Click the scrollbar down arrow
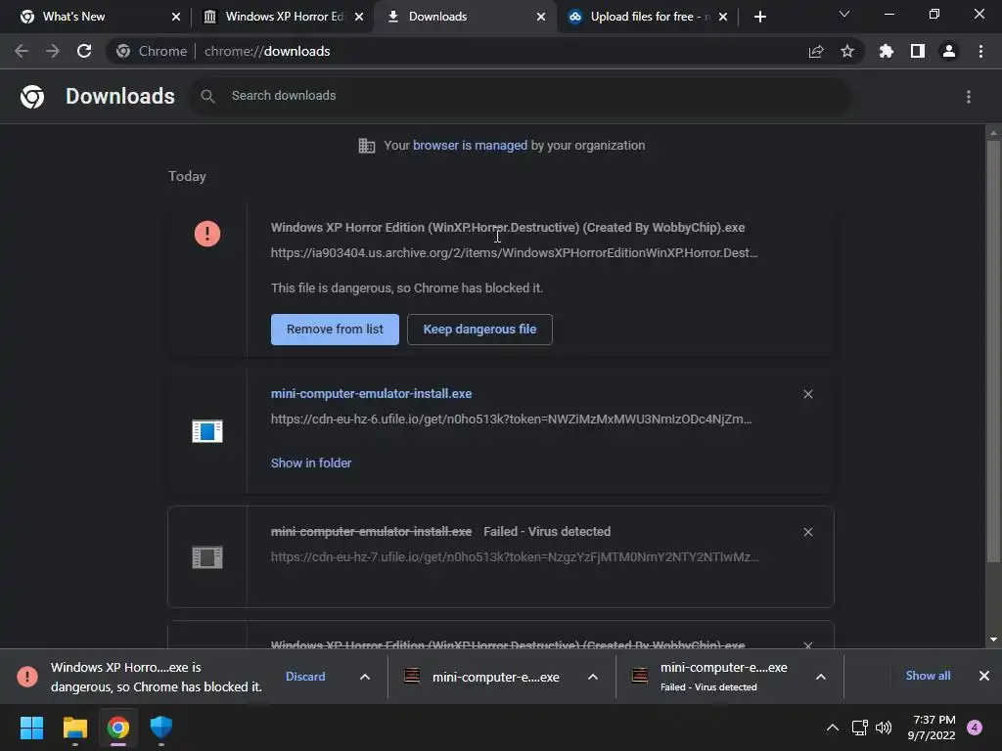The width and height of the screenshot is (1002, 751). [993, 640]
